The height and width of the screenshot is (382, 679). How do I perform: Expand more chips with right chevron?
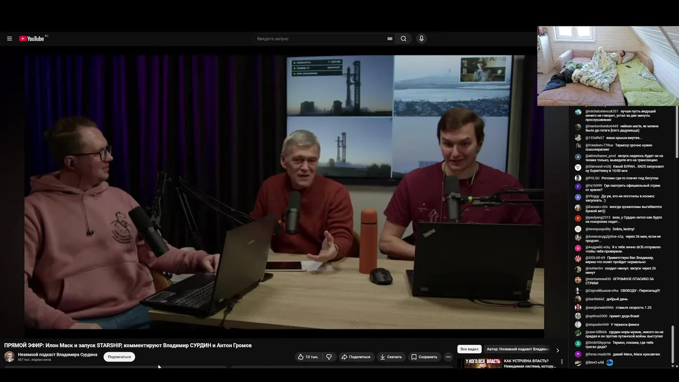558,350
